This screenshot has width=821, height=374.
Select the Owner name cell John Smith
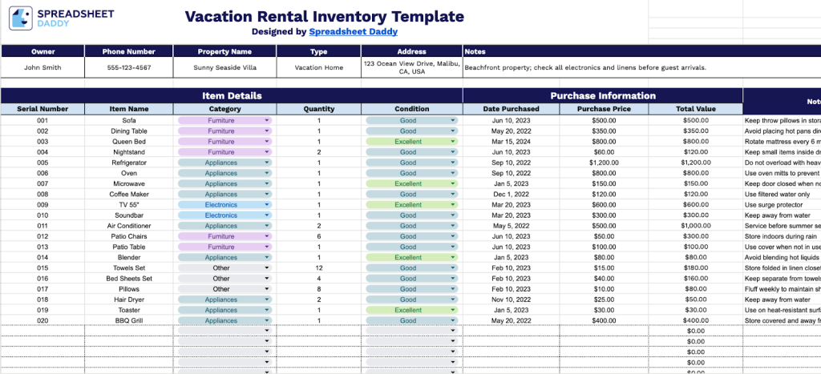tap(42, 68)
